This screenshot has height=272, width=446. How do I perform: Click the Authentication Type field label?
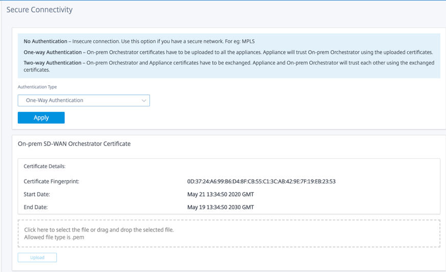(x=37, y=87)
